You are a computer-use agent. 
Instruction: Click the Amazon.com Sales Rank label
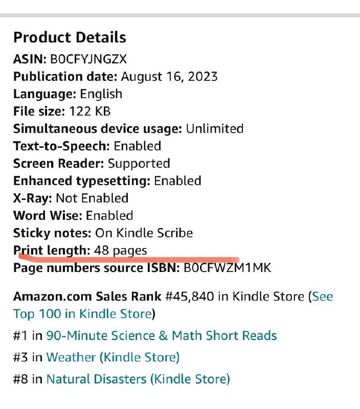(87, 297)
